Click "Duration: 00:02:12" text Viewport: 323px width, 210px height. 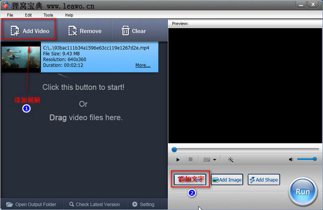pyautogui.click(x=63, y=65)
